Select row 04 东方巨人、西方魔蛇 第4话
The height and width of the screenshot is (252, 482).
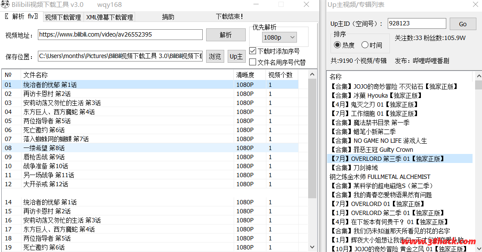pyautogui.click(x=150, y=112)
